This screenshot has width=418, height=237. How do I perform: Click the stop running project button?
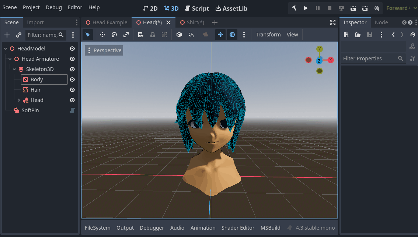pos(330,8)
